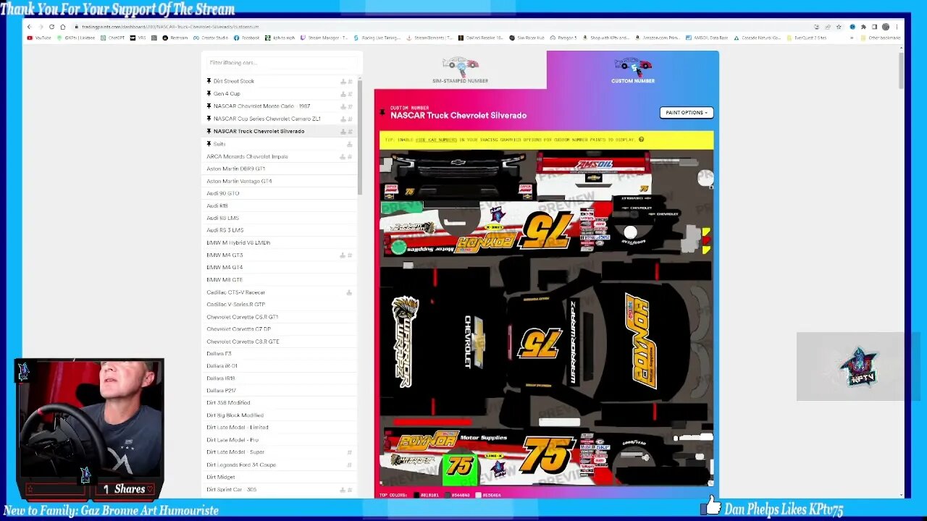Click paint icon on ARCA Menards Chevrolet Impala row
The height and width of the screenshot is (521, 927).
(343, 156)
